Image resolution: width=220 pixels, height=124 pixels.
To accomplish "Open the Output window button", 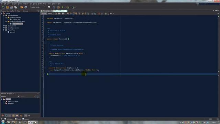I will tap(18, 119).
